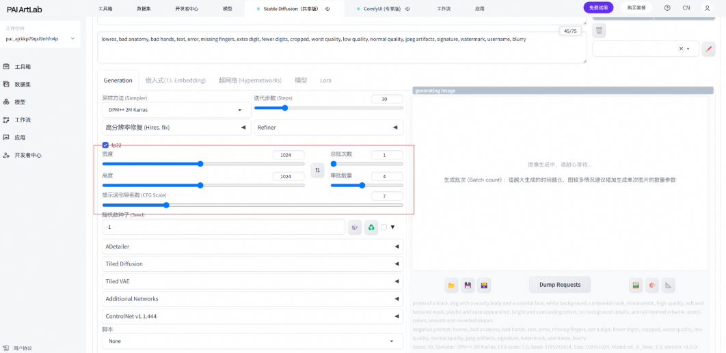Image resolution: width=726 pixels, height=353 pixels.
Task: Click the trash icon to clear the prompt
Action: point(599,31)
